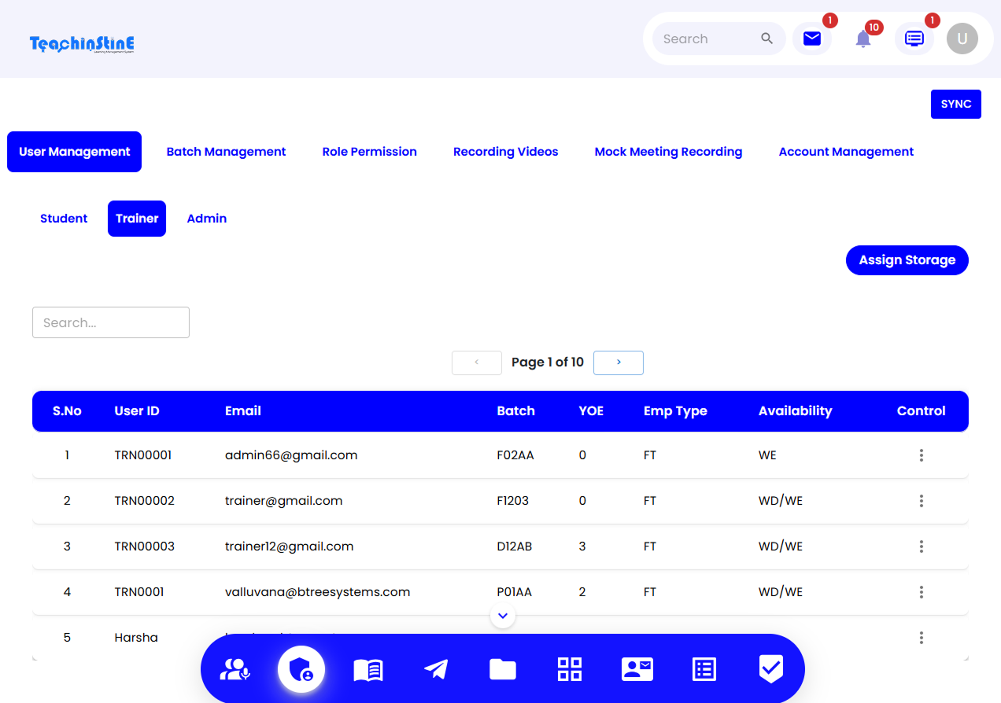This screenshot has height=703, width=1001.
Task: Click the Assign Storage button
Action: point(907,260)
